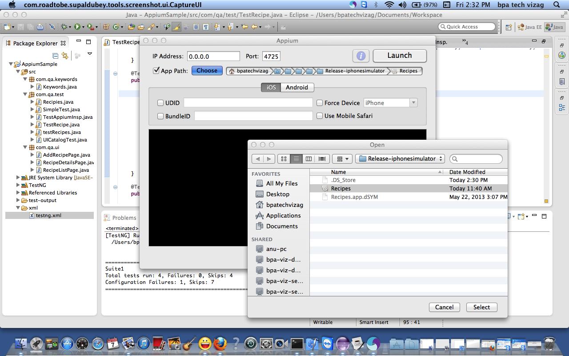This screenshot has width=569, height=356.
Task: Open the Terminal icon in the Dock
Action: [296, 344]
